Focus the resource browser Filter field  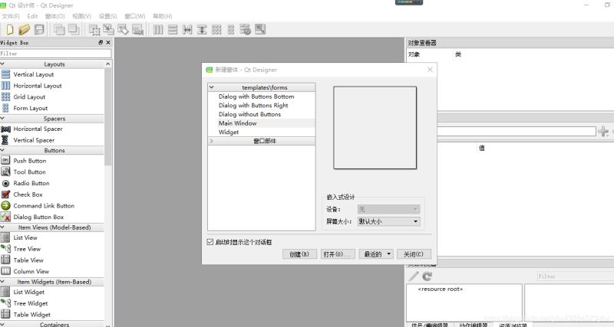pyautogui.click(x=576, y=276)
